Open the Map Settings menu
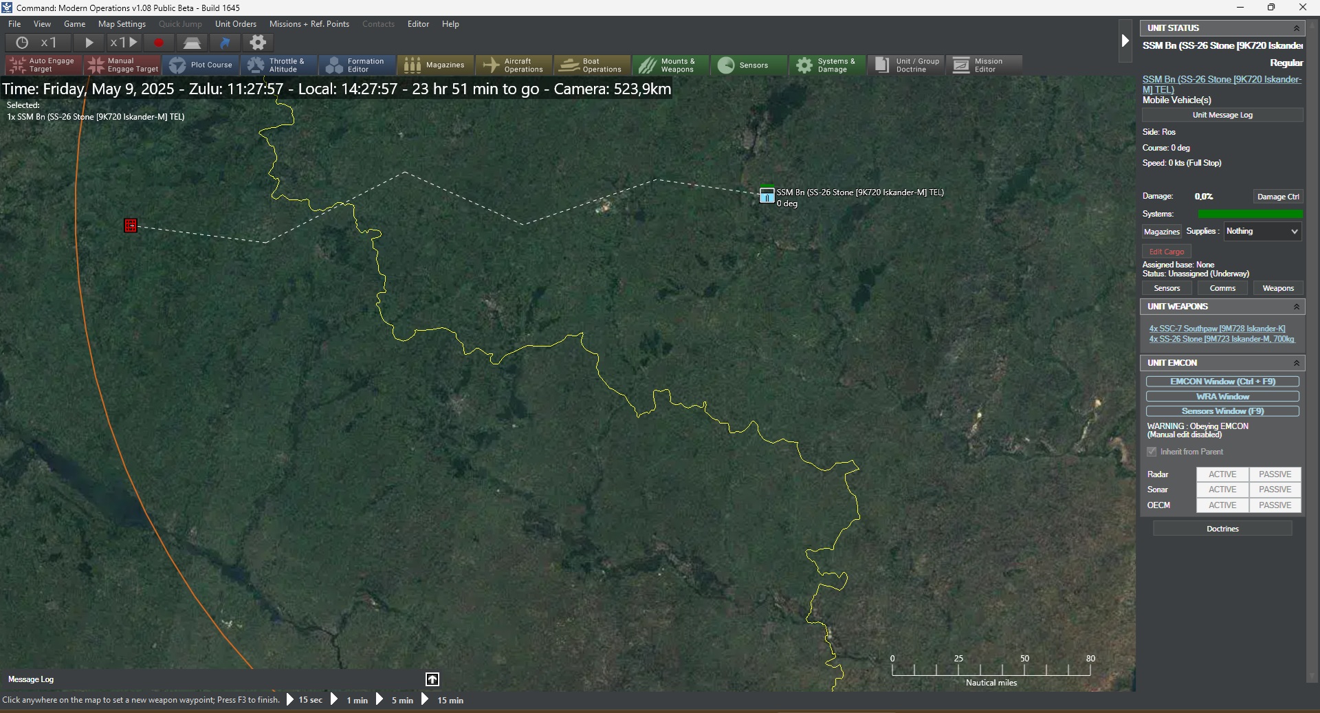Image resolution: width=1320 pixels, height=713 pixels. [x=122, y=24]
